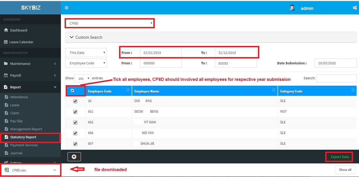Uncheck the checkbox for employee 006
Image resolution: width=359 pixels, height=177 pixels.
[75, 133]
